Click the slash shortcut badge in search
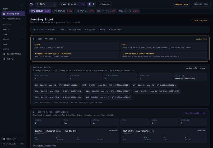Image resolution: width=213 pixels, height=148 pixels. tap(55, 4)
